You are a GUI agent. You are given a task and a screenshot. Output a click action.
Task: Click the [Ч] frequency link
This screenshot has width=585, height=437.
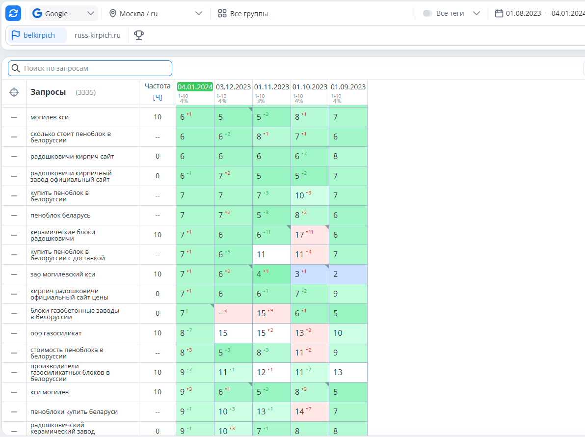click(x=158, y=97)
